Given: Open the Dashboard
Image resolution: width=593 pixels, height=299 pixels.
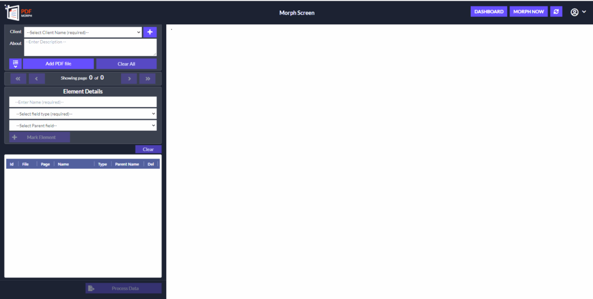Looking at the screenshot, I should 489,12.
